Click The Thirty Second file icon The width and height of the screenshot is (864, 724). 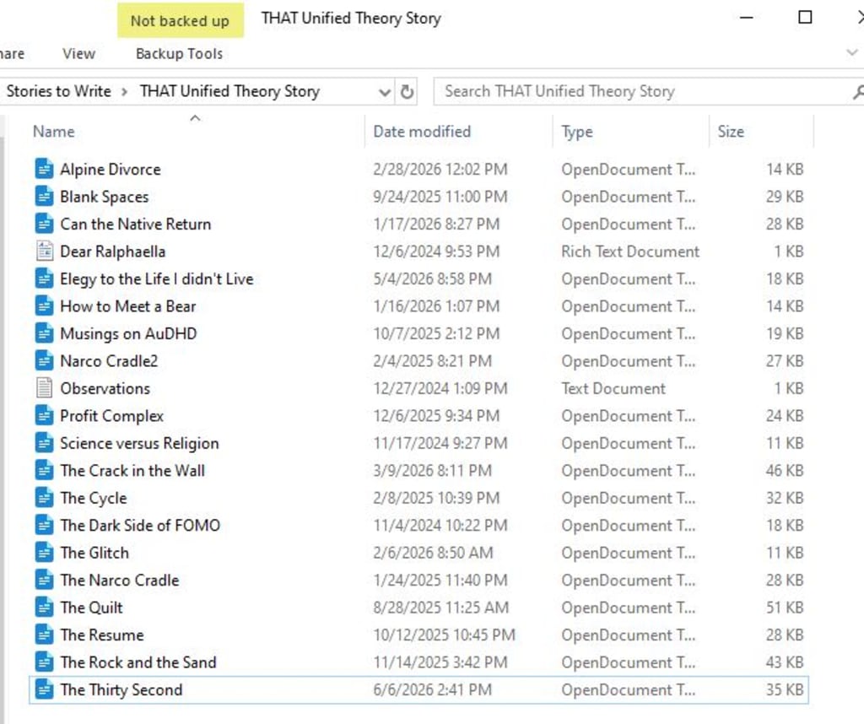(44, 690)
